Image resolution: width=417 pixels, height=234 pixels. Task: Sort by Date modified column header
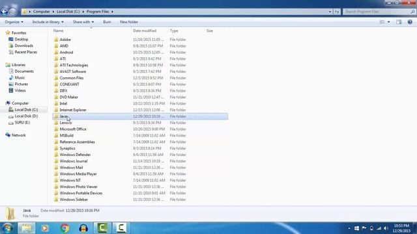[145, 31]
